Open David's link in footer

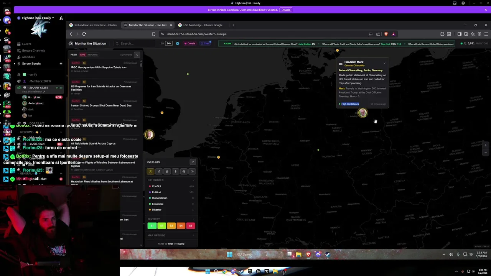pyautogui.click(x=181, y=244)
